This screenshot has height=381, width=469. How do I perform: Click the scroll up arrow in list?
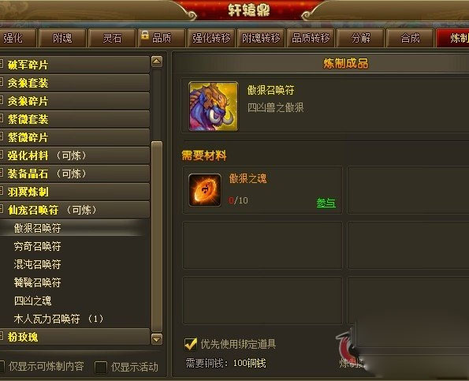tap(157, 62)
